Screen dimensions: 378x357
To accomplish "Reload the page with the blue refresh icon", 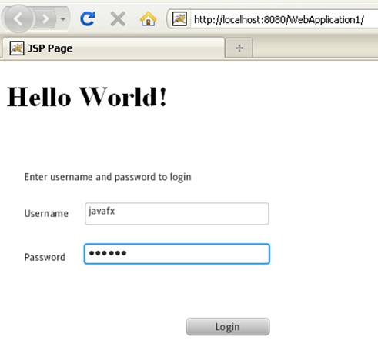I will tap(88, 18).
